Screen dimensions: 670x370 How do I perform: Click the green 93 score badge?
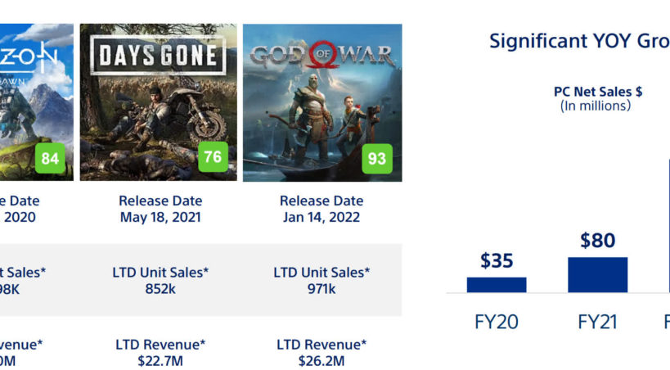point(376,158)
